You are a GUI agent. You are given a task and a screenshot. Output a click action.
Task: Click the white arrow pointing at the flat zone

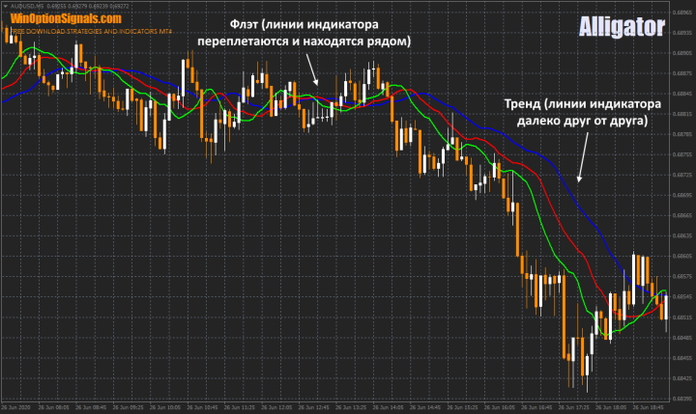[x=313, y=71]
